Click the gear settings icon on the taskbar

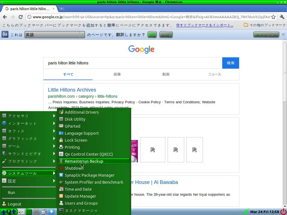36,212
